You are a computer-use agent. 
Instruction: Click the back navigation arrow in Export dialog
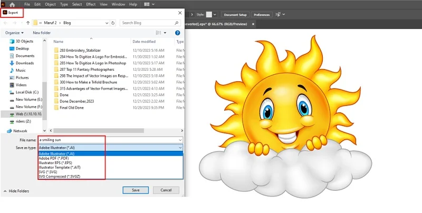6,23
